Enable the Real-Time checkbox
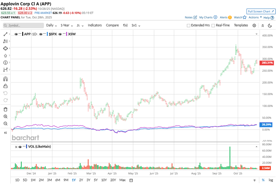The width and height of the screenshot is (278, 185). 213,26
